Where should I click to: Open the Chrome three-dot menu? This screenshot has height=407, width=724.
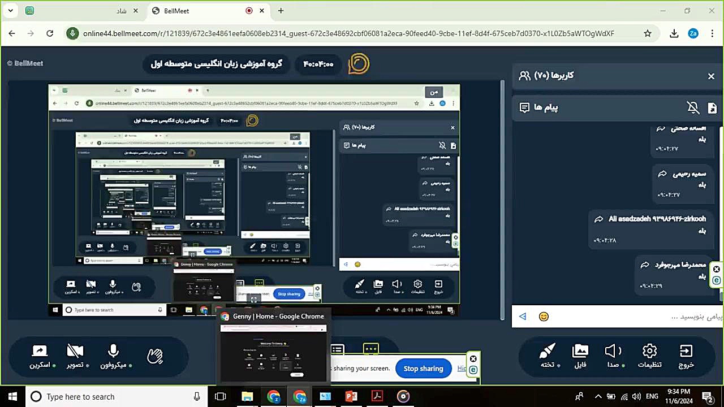712,34
